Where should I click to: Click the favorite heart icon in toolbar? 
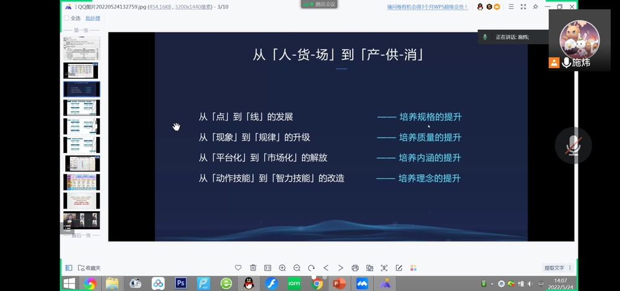click(238, 267)
